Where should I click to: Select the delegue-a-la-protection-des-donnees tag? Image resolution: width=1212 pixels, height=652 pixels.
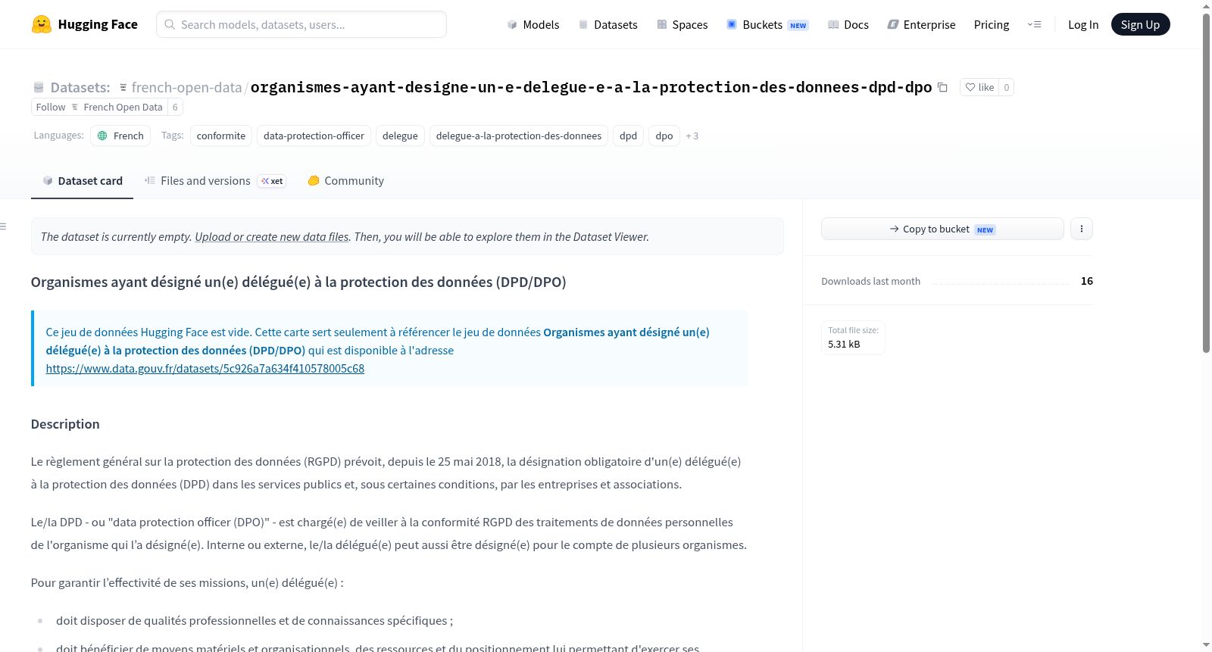(519, 136)
